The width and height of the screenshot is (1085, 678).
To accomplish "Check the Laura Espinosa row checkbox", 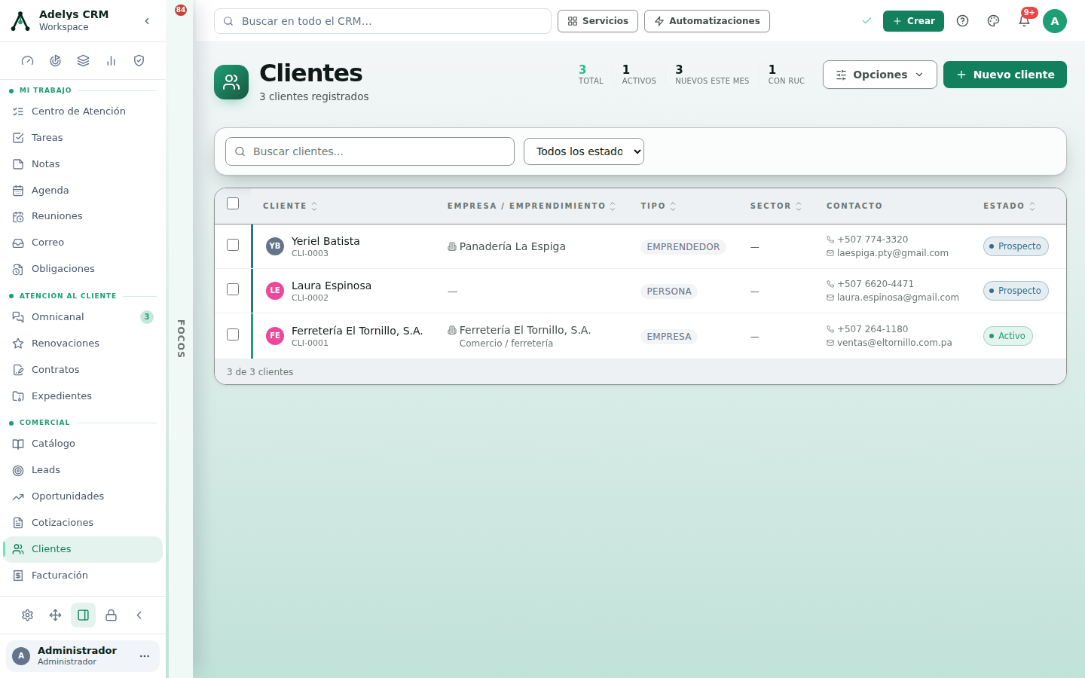I will click(x=233, y=289).
